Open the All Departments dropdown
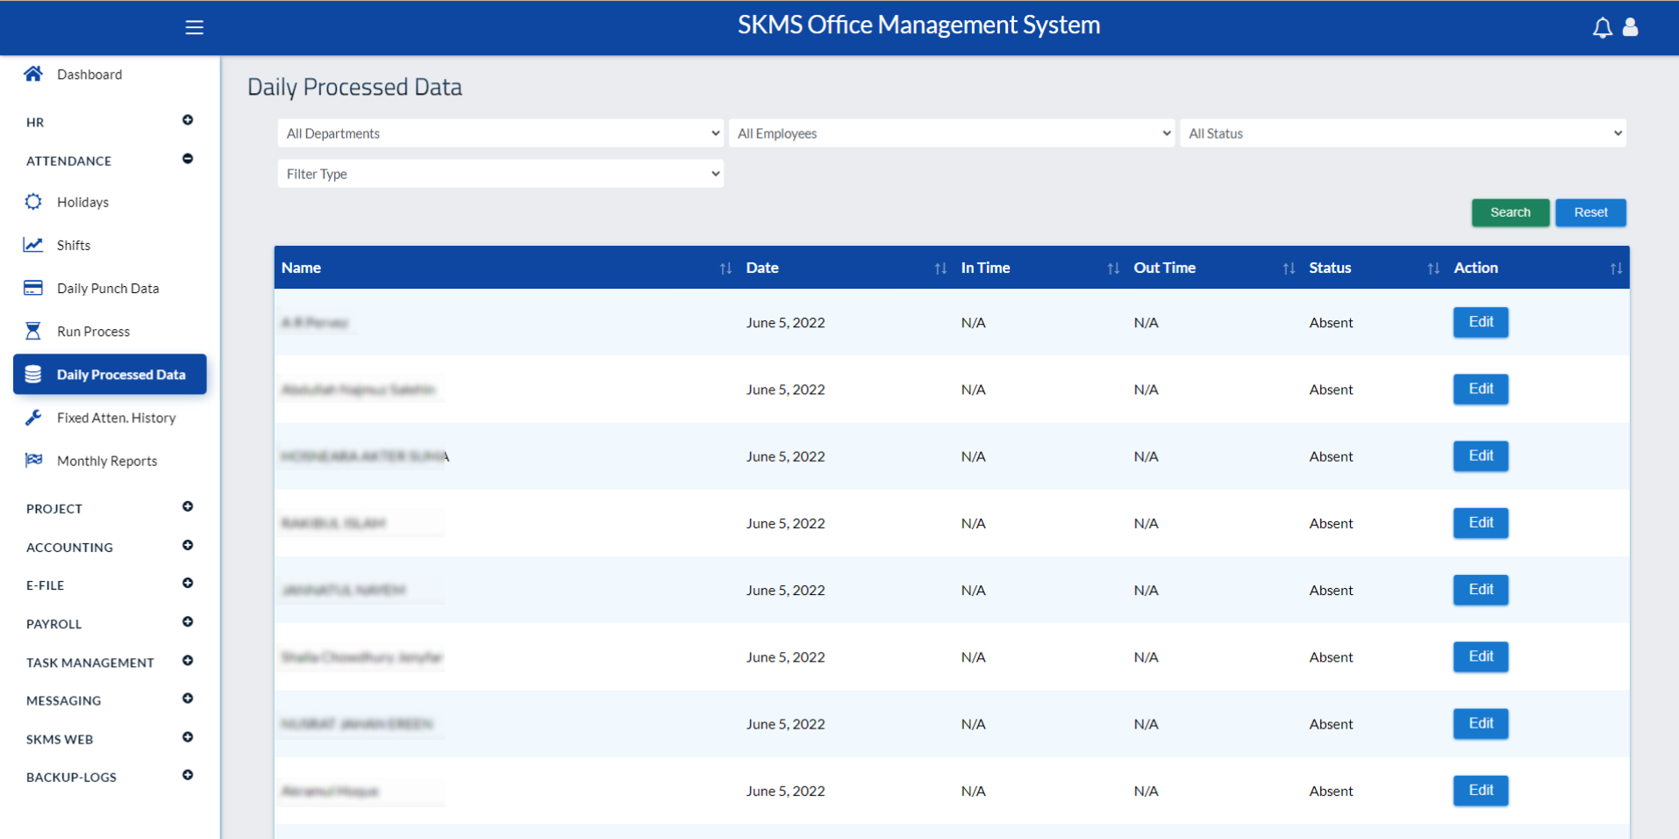The width and height of the screenshot is (1679, 839). [x=500, y=133]
